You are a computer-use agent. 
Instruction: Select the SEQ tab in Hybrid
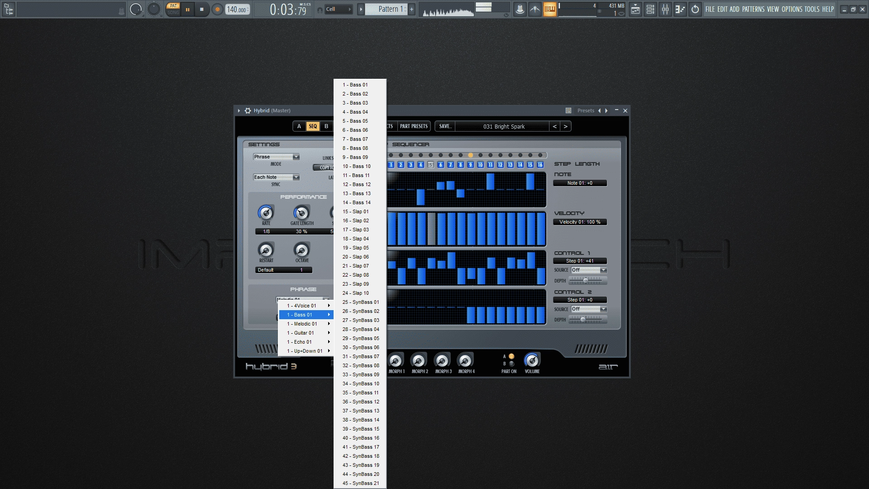click(x=313, y=126)
